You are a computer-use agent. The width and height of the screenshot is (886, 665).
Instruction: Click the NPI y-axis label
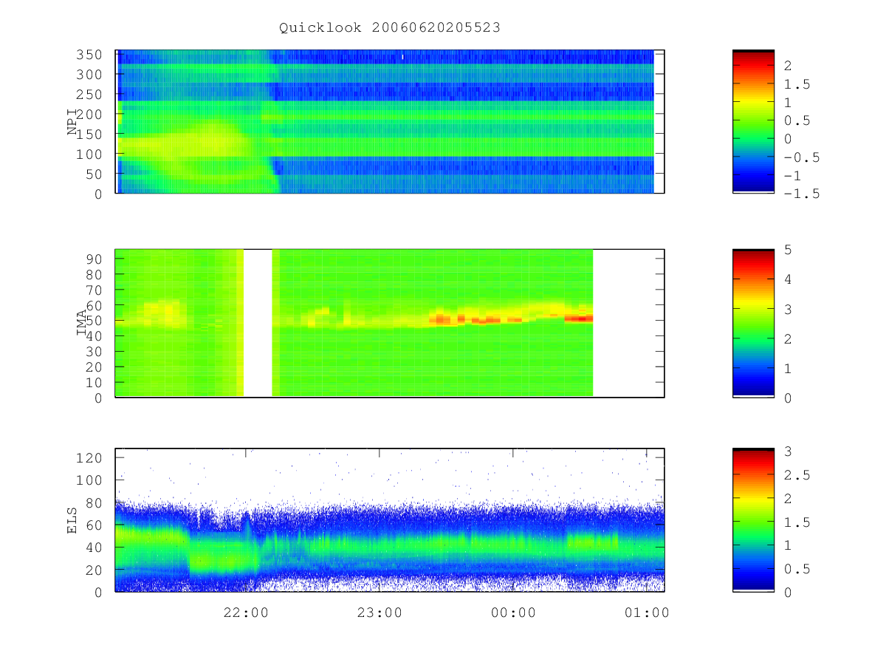[x=72, y=122]
